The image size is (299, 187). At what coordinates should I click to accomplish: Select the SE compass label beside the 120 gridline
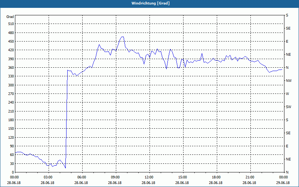288,133
